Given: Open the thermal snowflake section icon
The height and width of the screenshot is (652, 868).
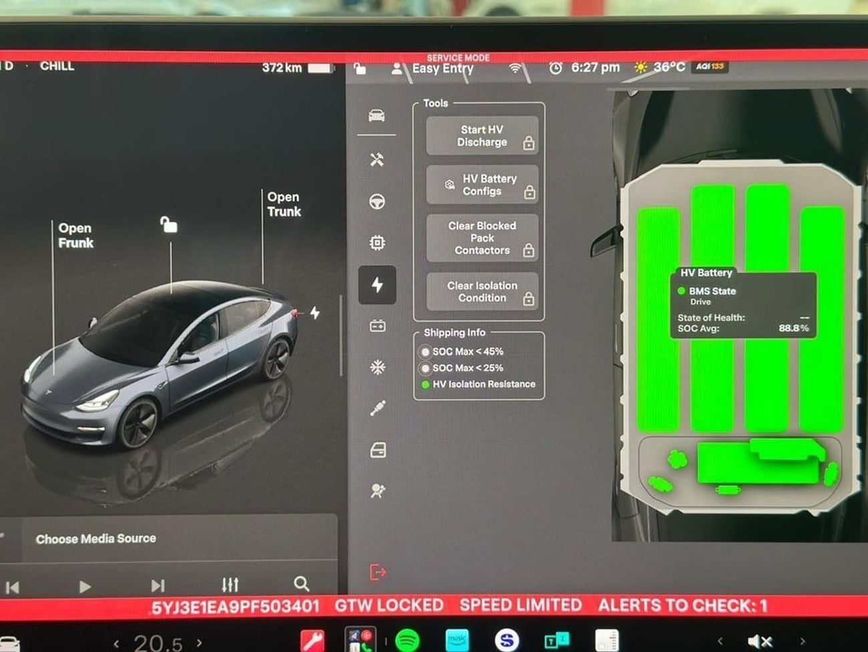Looking at the screenshot, I should tap(377, 367).
